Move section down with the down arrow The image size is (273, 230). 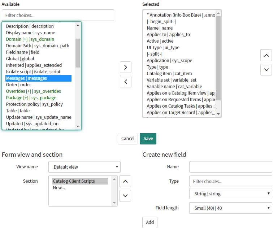pyautogui.click(x=125, y=195)
